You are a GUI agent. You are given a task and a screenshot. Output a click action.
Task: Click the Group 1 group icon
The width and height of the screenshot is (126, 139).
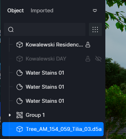(20, 115)
